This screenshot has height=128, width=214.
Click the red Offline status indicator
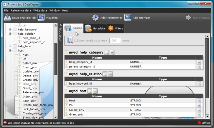click(199, 123)
